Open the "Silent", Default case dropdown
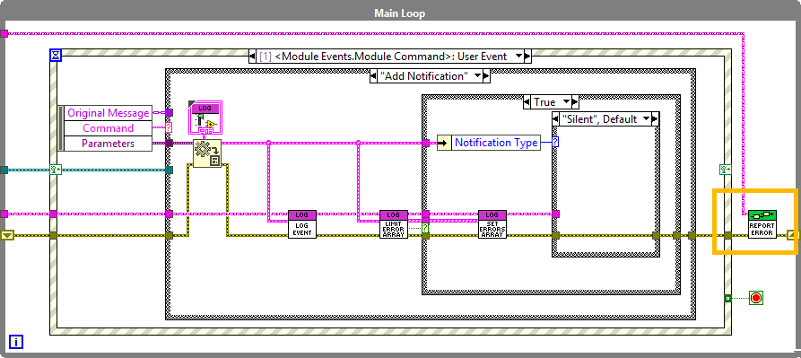801x358 pixels. click(x=647, y=119)
